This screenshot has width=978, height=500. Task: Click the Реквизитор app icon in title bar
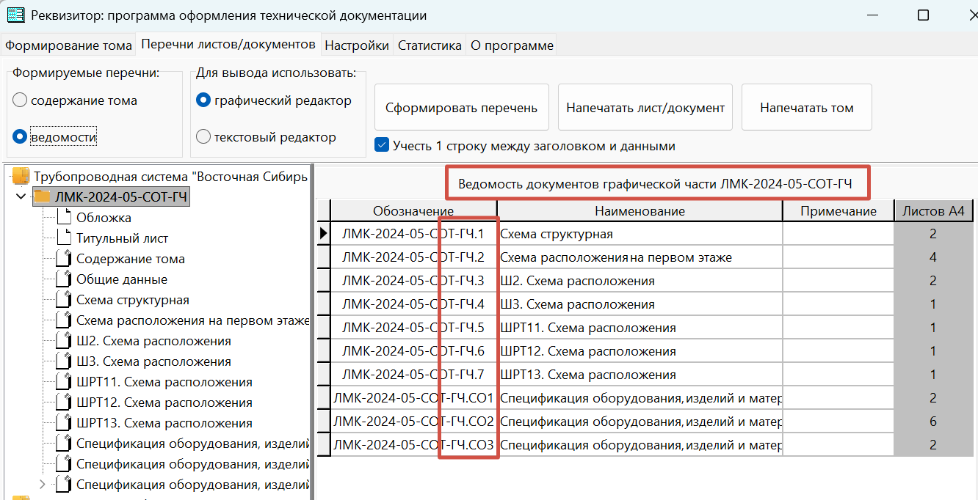pyautogui.click(x=15, y=15)
